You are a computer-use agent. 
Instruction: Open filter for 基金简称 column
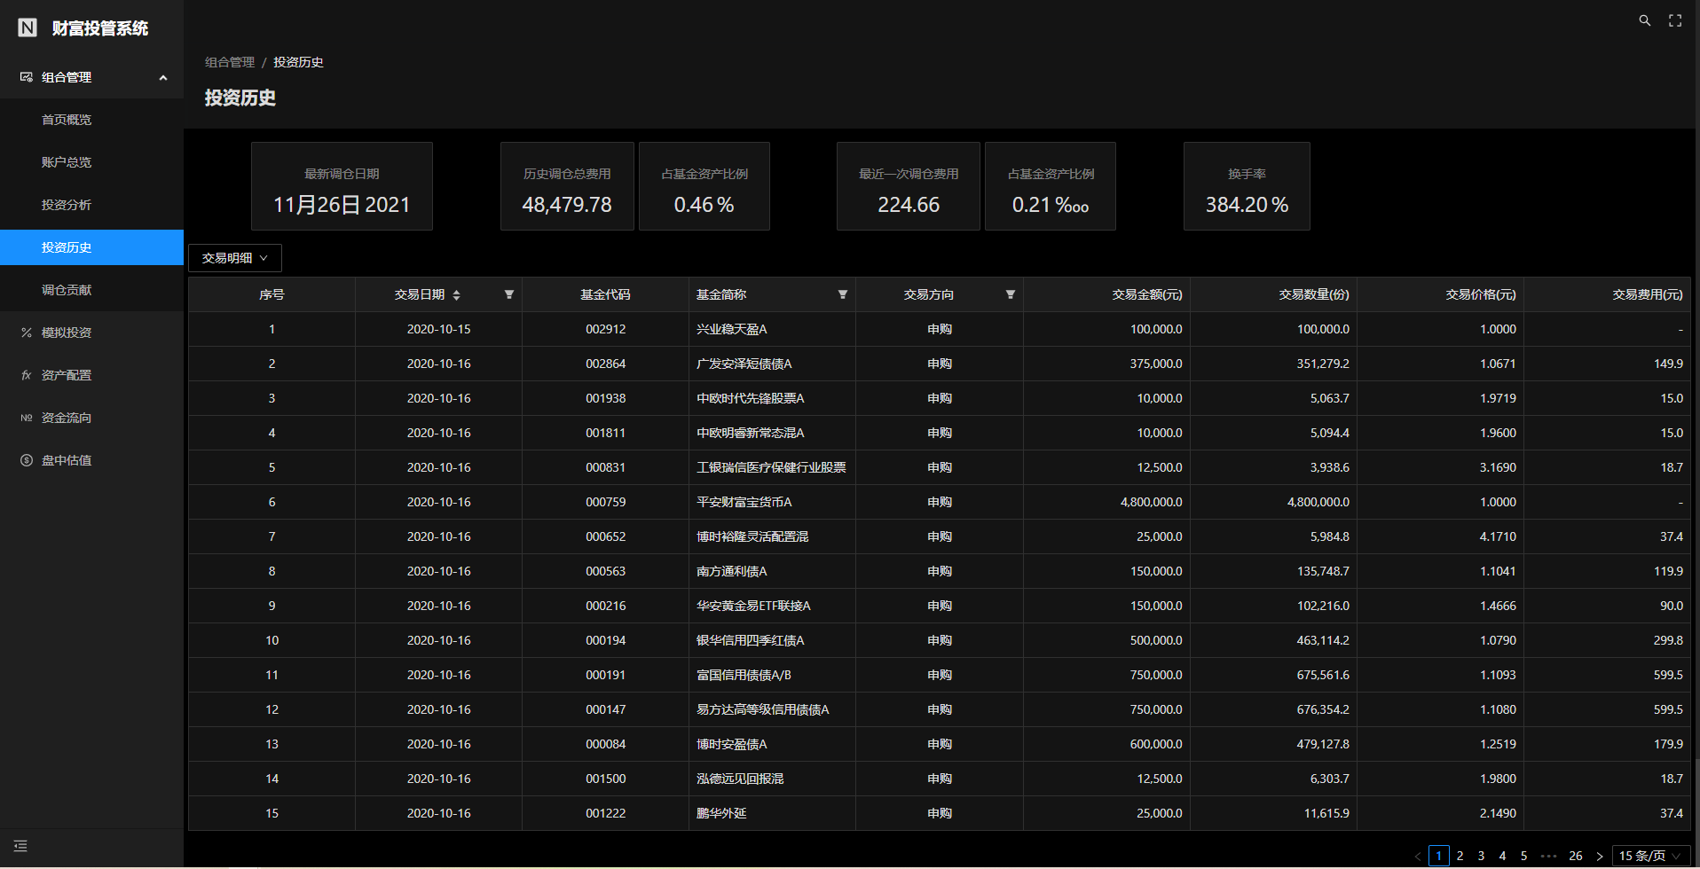[843, 294]
